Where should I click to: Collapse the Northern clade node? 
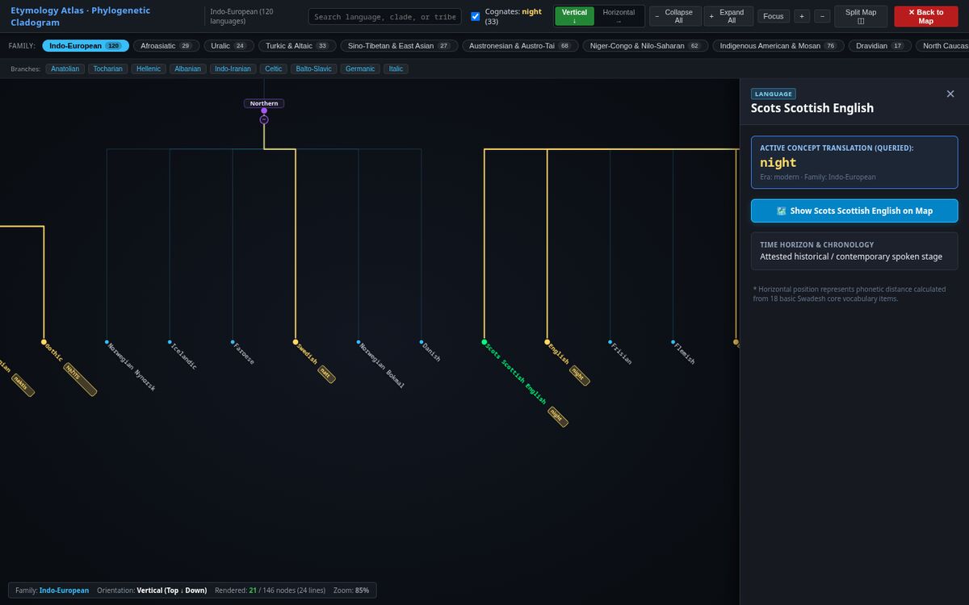tap(264, 119)
